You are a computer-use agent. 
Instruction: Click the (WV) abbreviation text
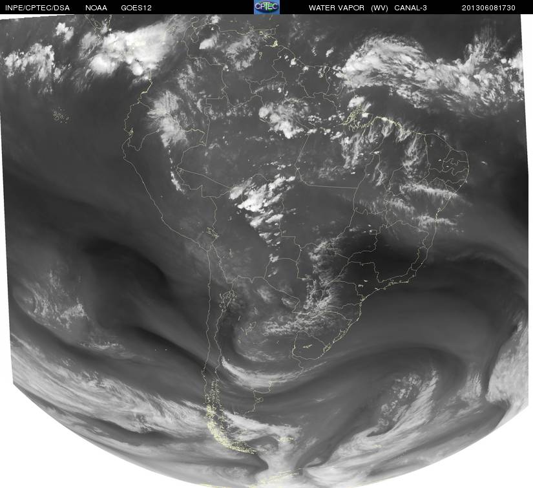pos(379,8)
